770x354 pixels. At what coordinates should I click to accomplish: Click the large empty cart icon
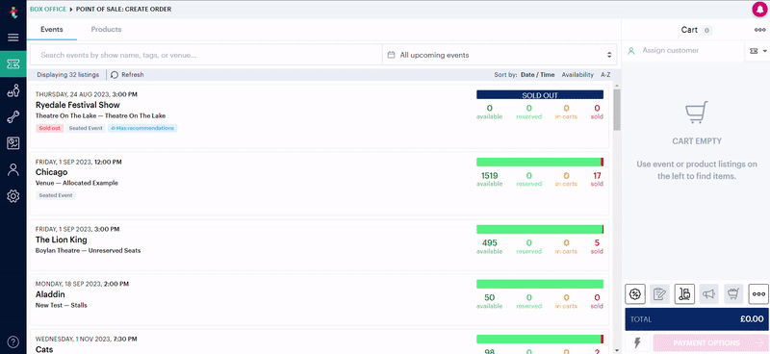[696, 113]
